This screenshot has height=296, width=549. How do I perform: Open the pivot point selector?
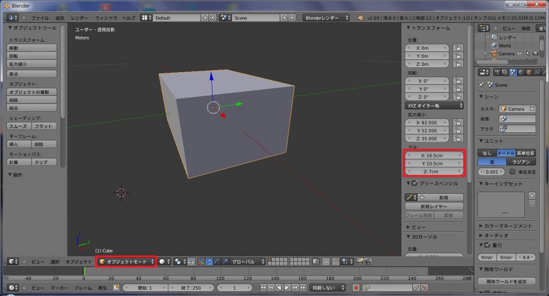pyautogui.click(x=180, y=261)
